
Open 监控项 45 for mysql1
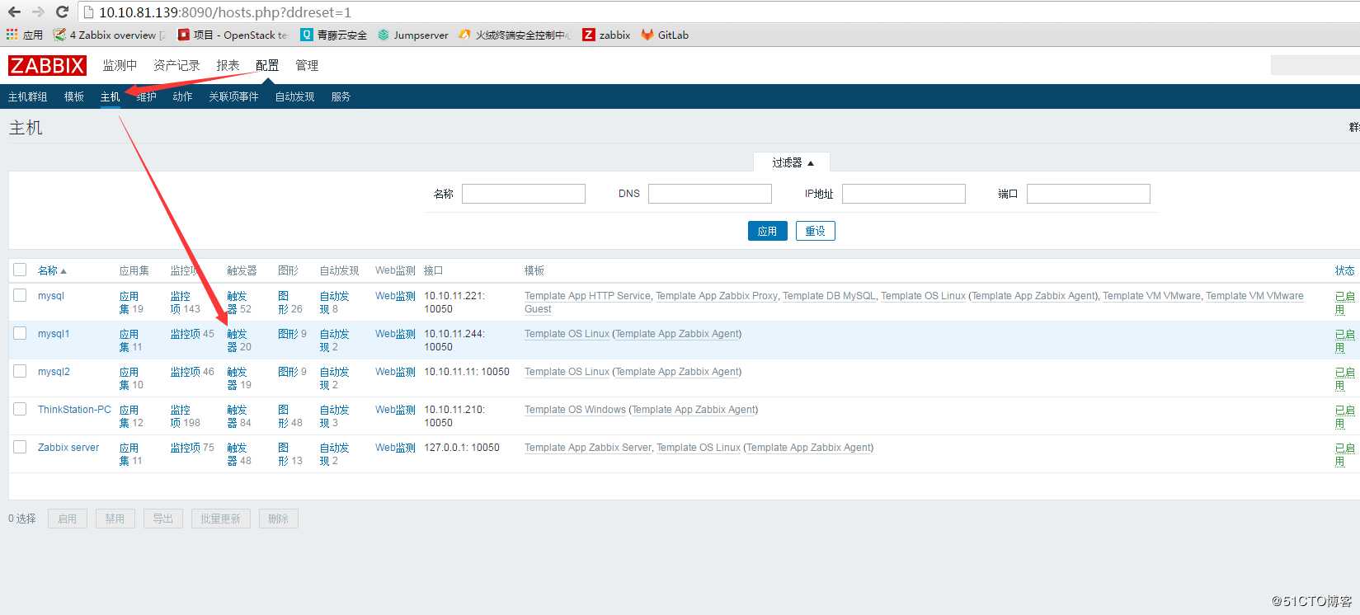tap(186, 334)
